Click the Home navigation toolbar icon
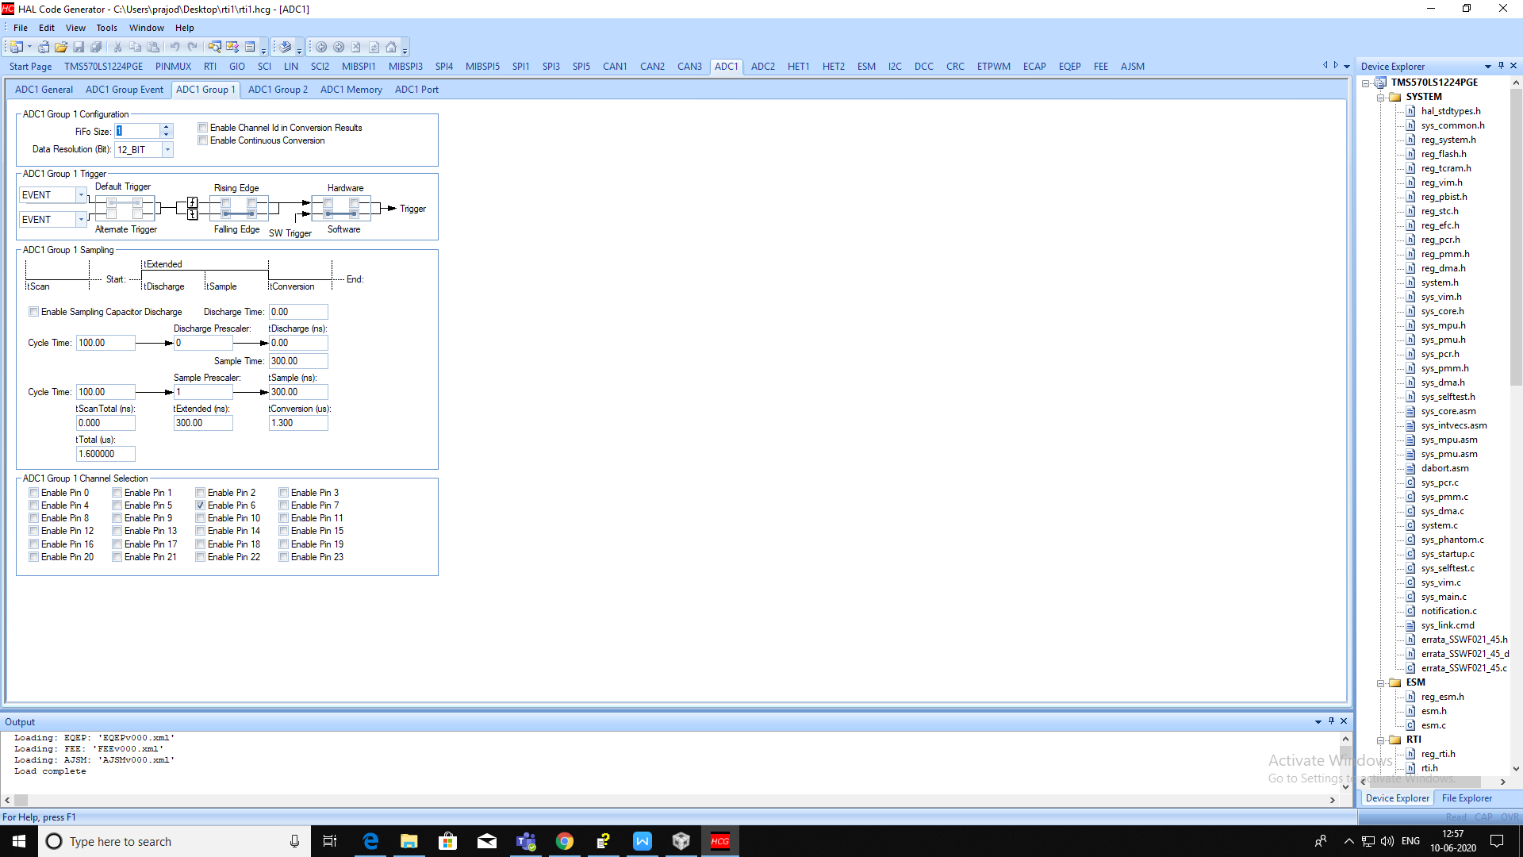 (x=391, y=48)
